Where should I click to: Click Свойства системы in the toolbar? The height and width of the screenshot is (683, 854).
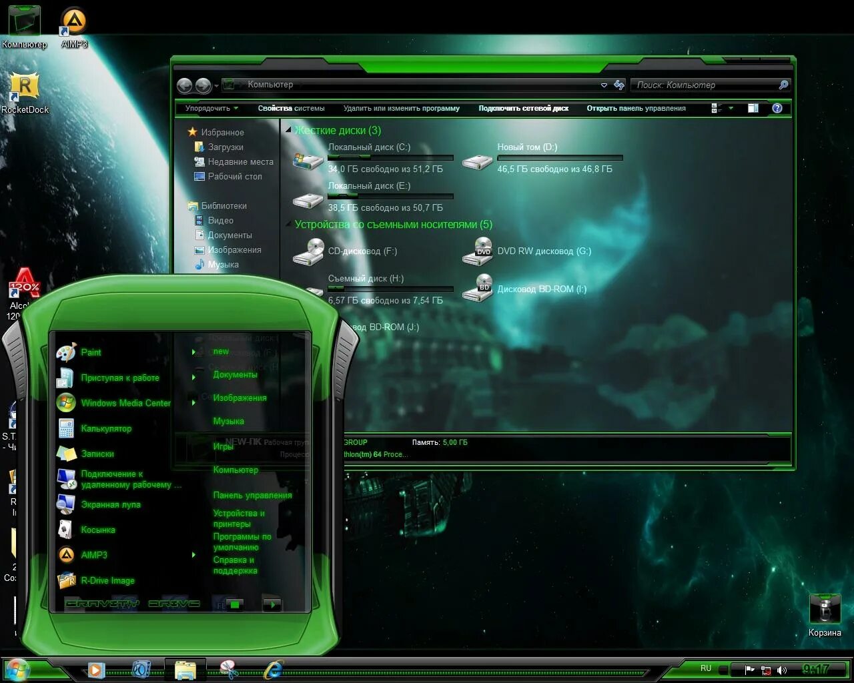tap(292, 108)
